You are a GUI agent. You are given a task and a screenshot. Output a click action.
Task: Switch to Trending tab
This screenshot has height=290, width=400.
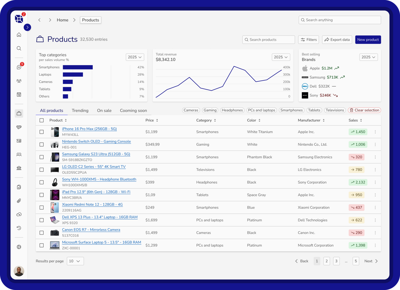click(80, 111)
